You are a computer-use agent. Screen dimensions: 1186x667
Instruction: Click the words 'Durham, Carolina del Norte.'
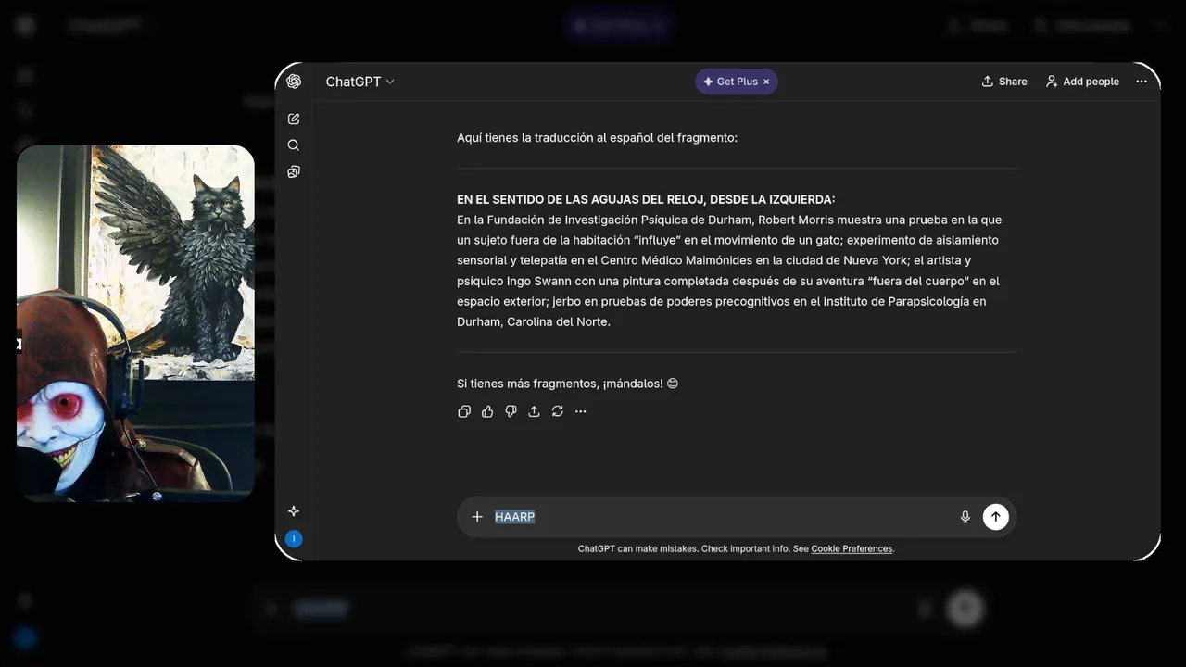[534, 322]
